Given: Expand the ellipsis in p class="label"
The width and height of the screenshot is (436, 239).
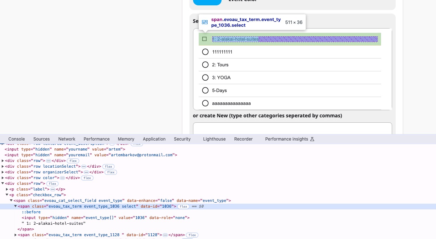Looking at the screenshot, I should (52, 189).
